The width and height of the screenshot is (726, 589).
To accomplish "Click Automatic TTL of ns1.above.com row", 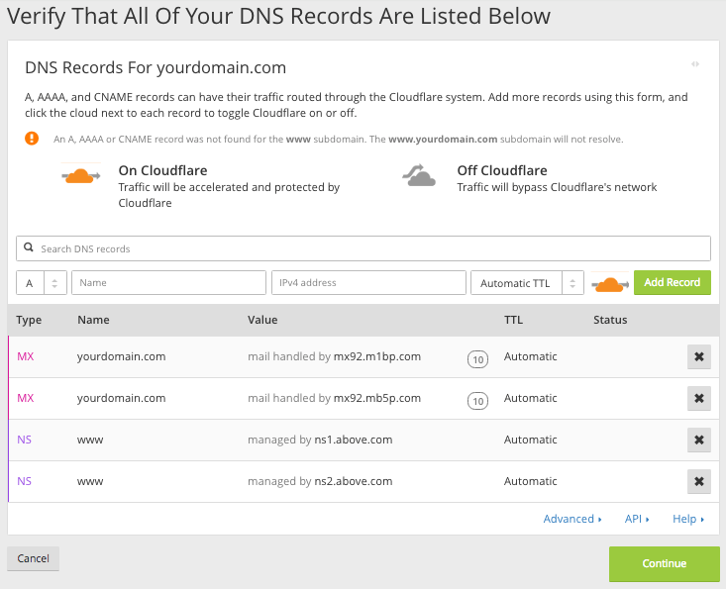I will pyautogui.click(x=531, y=440).
